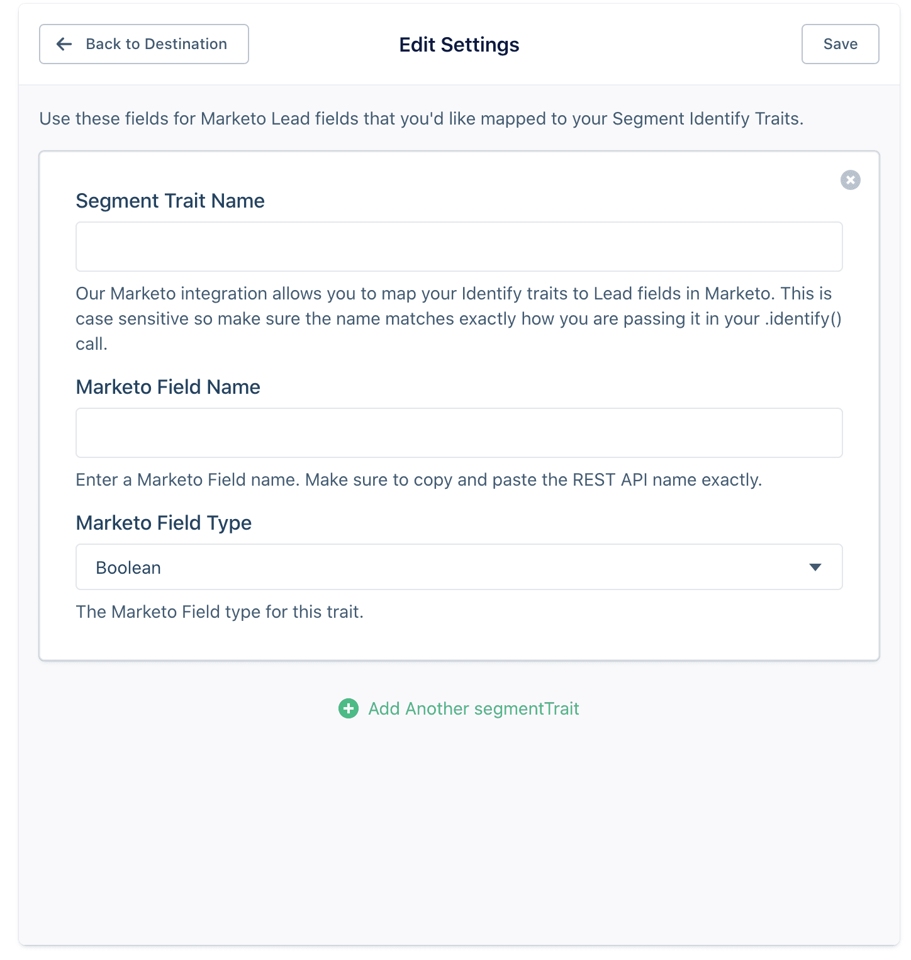Click the dropdown arrow on Marketo Field Type
The height and width of the screenshot is (960, 911).
tap(816, 567)
